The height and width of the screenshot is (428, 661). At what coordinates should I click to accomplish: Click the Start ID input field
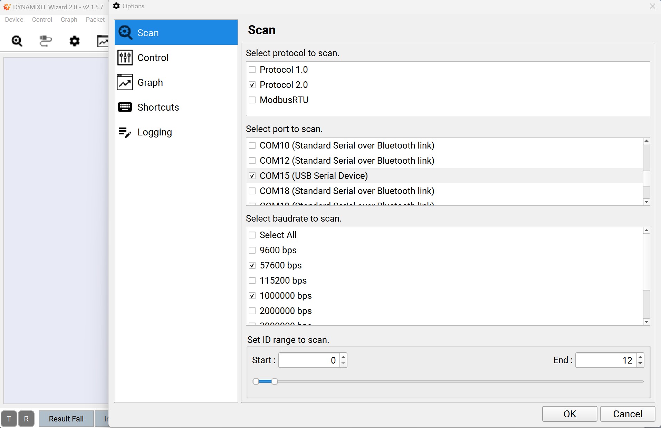tap(309, 360)
